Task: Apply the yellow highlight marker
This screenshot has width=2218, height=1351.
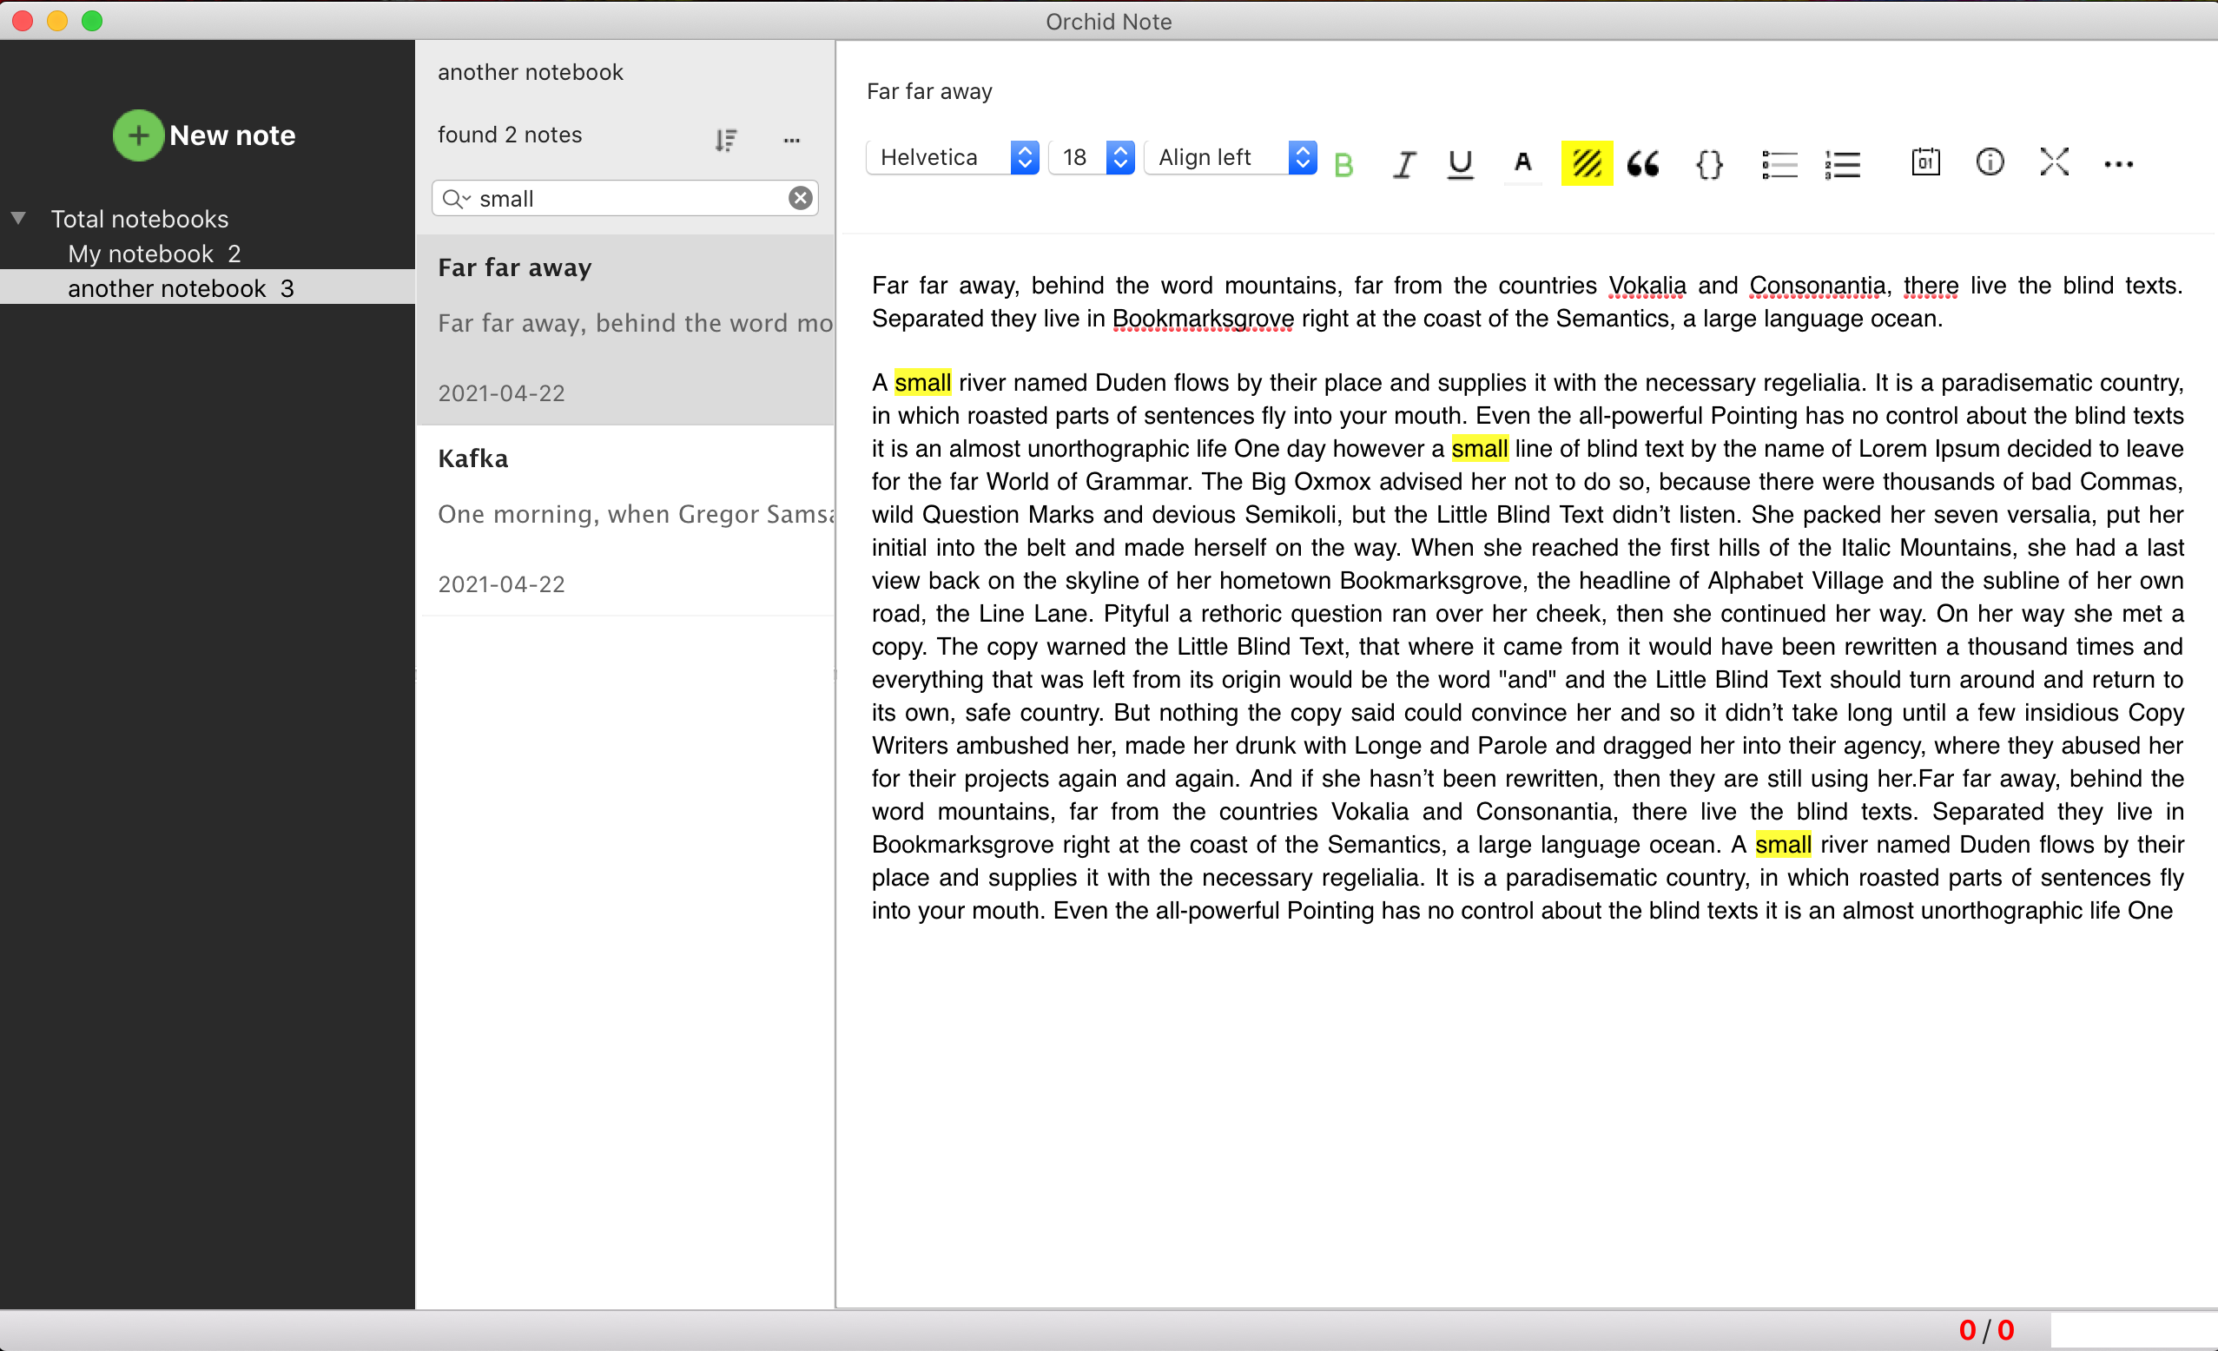Action: 1586,163
